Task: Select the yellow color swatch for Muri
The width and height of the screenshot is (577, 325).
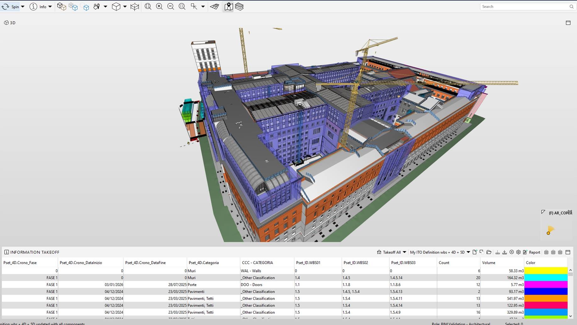Action: 546,271
